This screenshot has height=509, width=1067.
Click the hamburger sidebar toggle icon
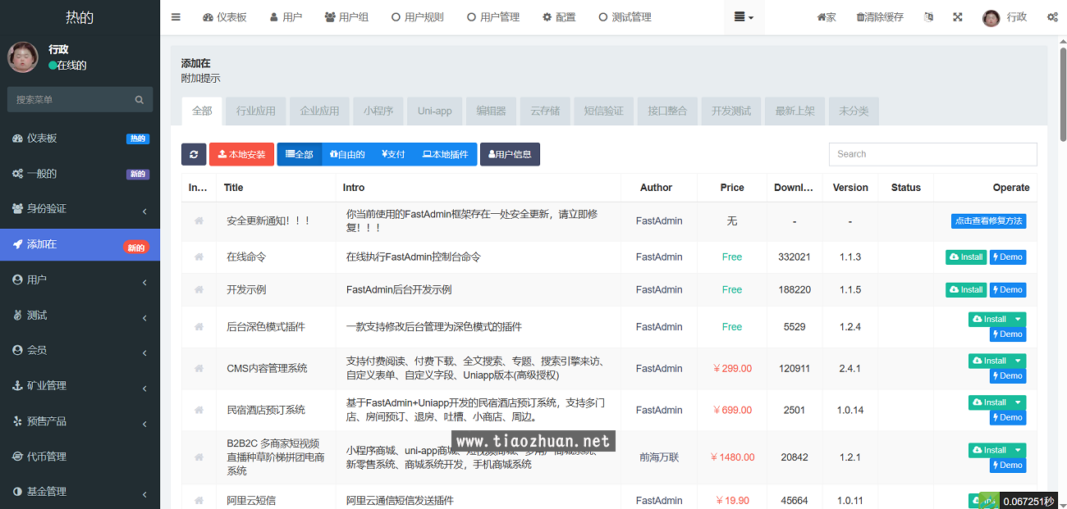click(176, 17)
